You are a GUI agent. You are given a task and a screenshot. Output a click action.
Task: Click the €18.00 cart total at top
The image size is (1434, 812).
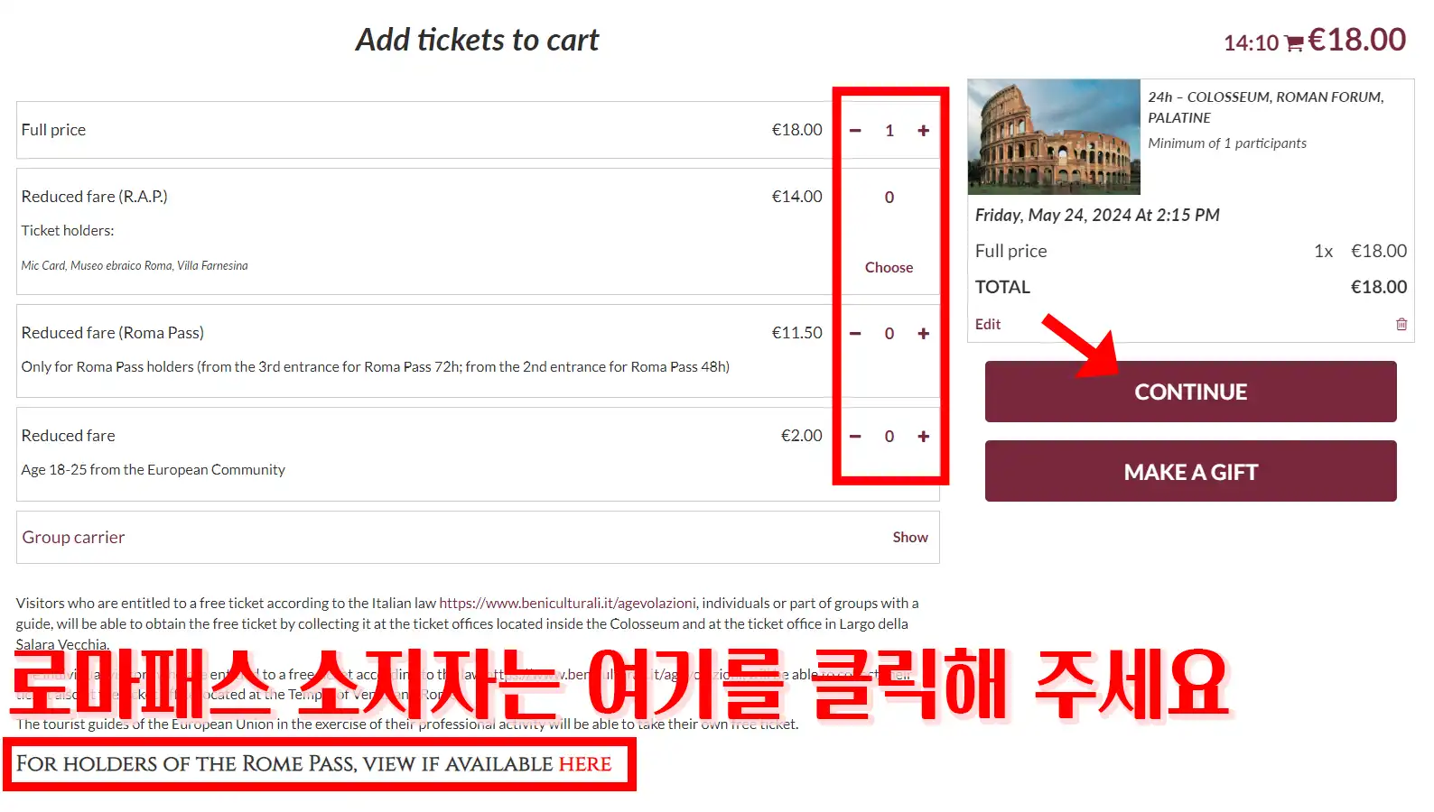(x=1356, y=41)
